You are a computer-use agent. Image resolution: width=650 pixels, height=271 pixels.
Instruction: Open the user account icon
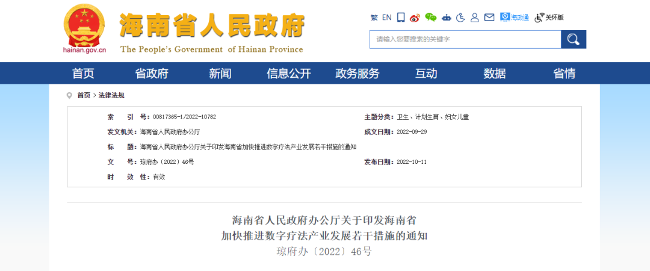(475, 17)
